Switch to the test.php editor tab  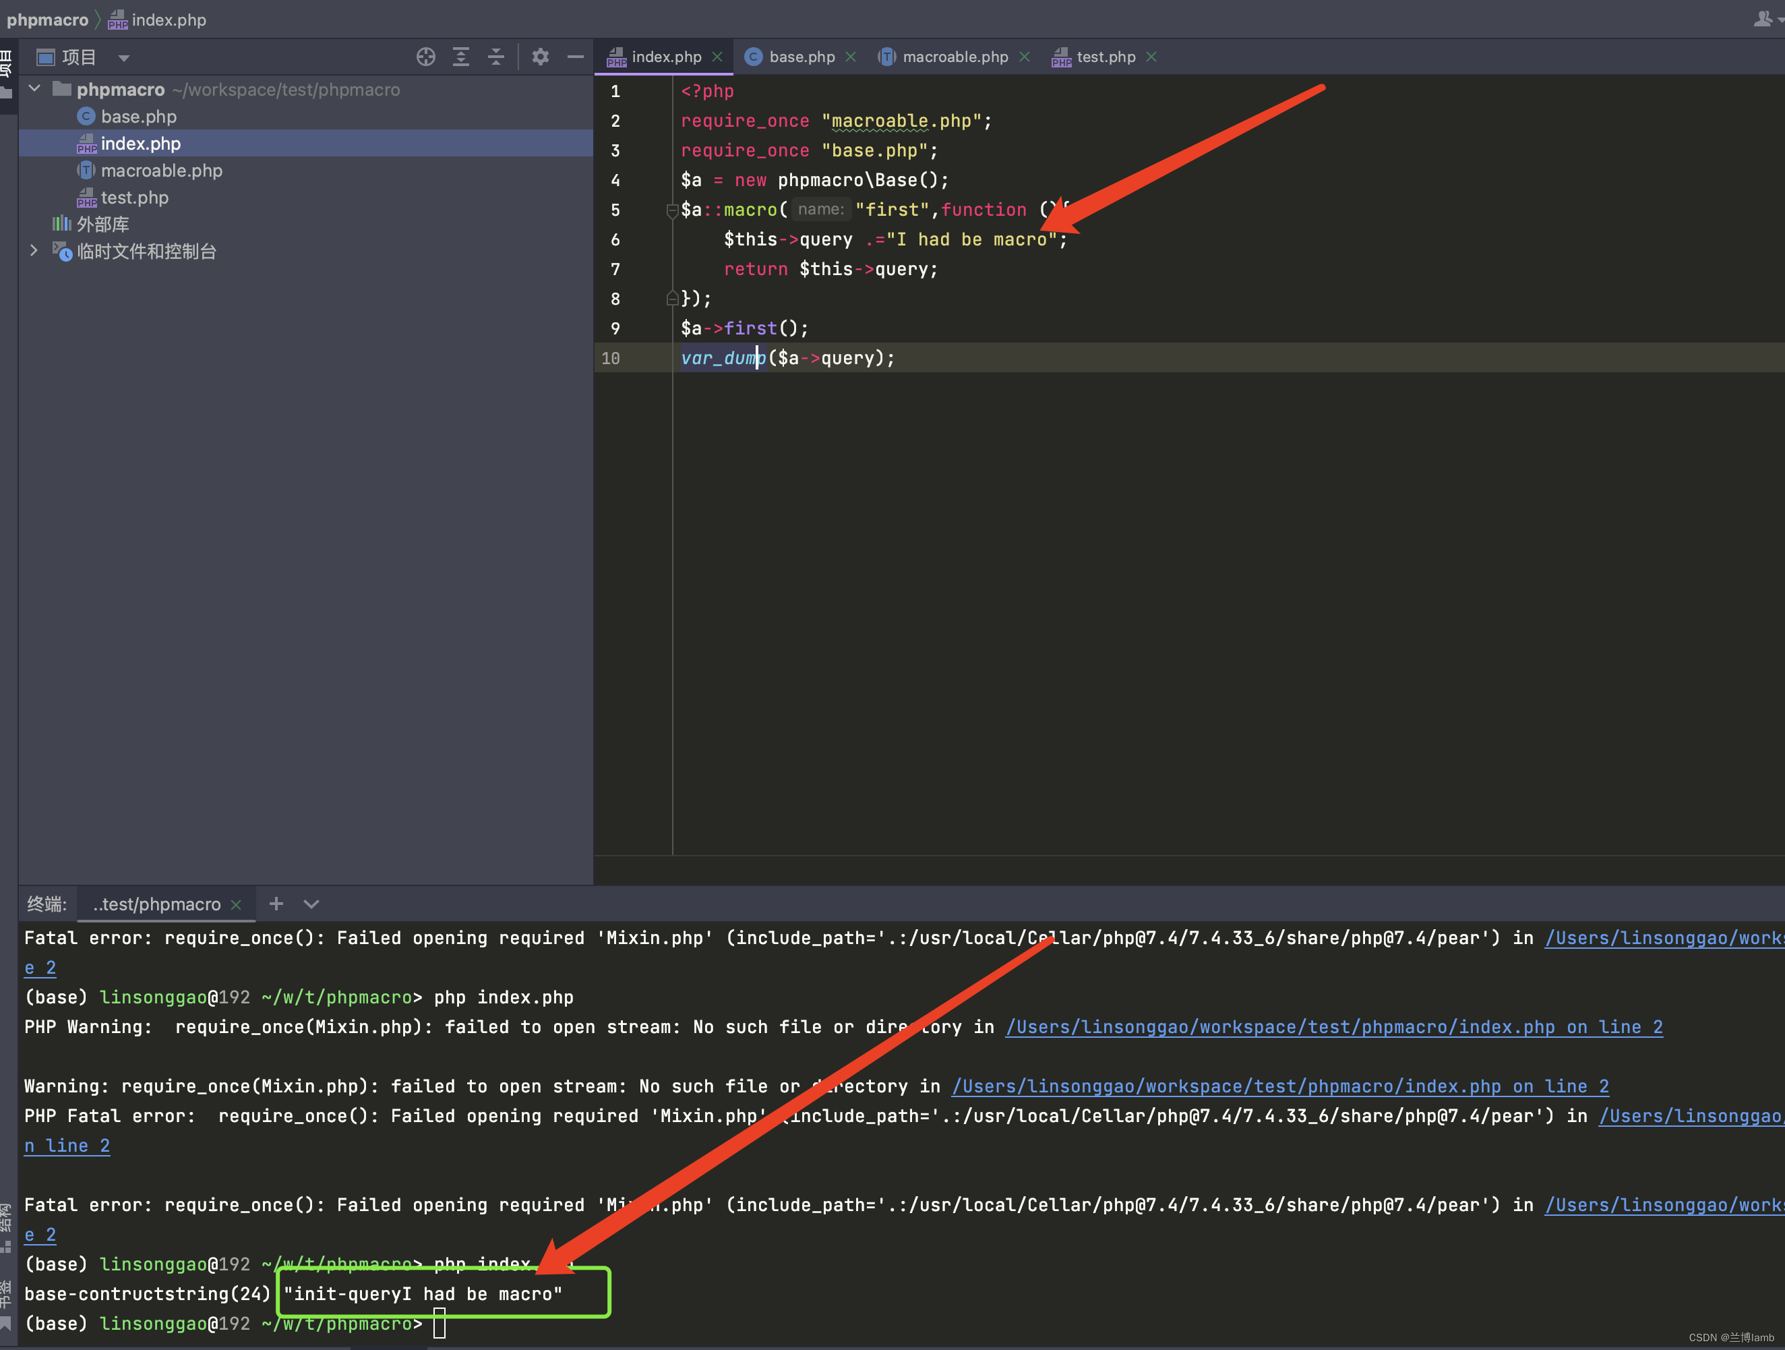pos(1105,57)
